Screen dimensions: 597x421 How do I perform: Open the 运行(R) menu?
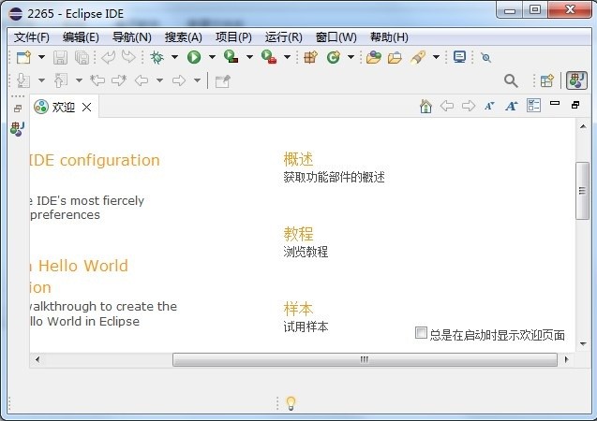(284, 37)
